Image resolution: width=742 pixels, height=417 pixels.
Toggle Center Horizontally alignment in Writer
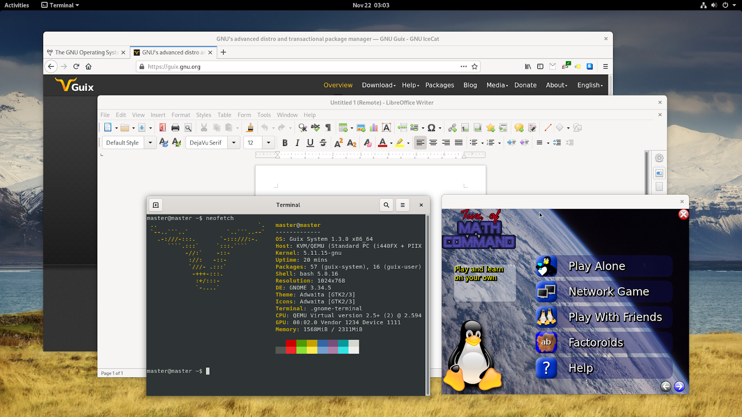coord(433,143)
